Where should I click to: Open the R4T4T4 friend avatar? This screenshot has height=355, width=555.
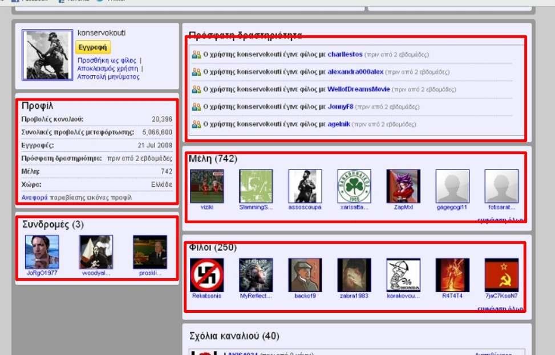[x=452, y=275]
